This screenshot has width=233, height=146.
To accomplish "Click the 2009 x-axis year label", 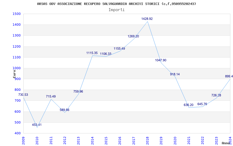I will coord(23,140).
